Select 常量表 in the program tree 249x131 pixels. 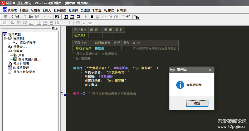click(x=20, y=47)
